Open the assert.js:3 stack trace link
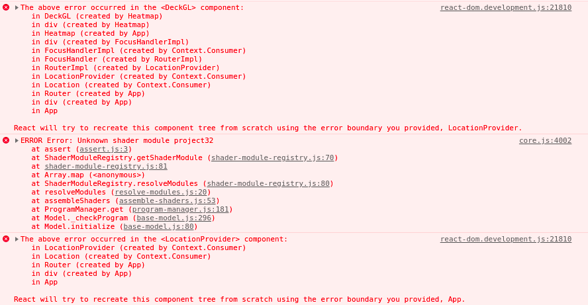 [104, 149]
